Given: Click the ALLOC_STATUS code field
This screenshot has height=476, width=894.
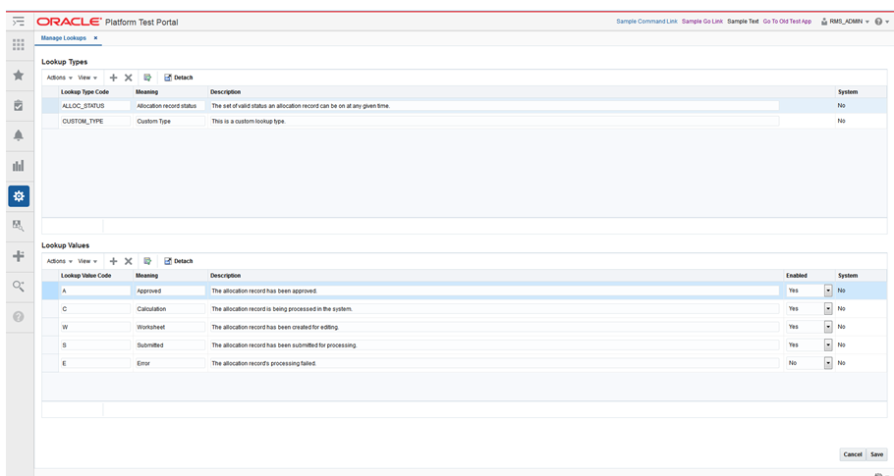Looking at the screenshot, I should pyautogui.click(x=95, y=106).
